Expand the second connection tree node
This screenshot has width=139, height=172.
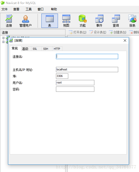(4, 42)
